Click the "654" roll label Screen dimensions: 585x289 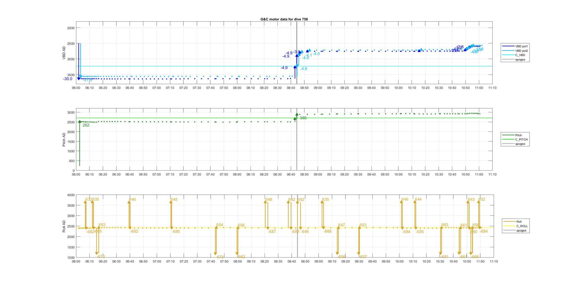(x=220, y=225)
